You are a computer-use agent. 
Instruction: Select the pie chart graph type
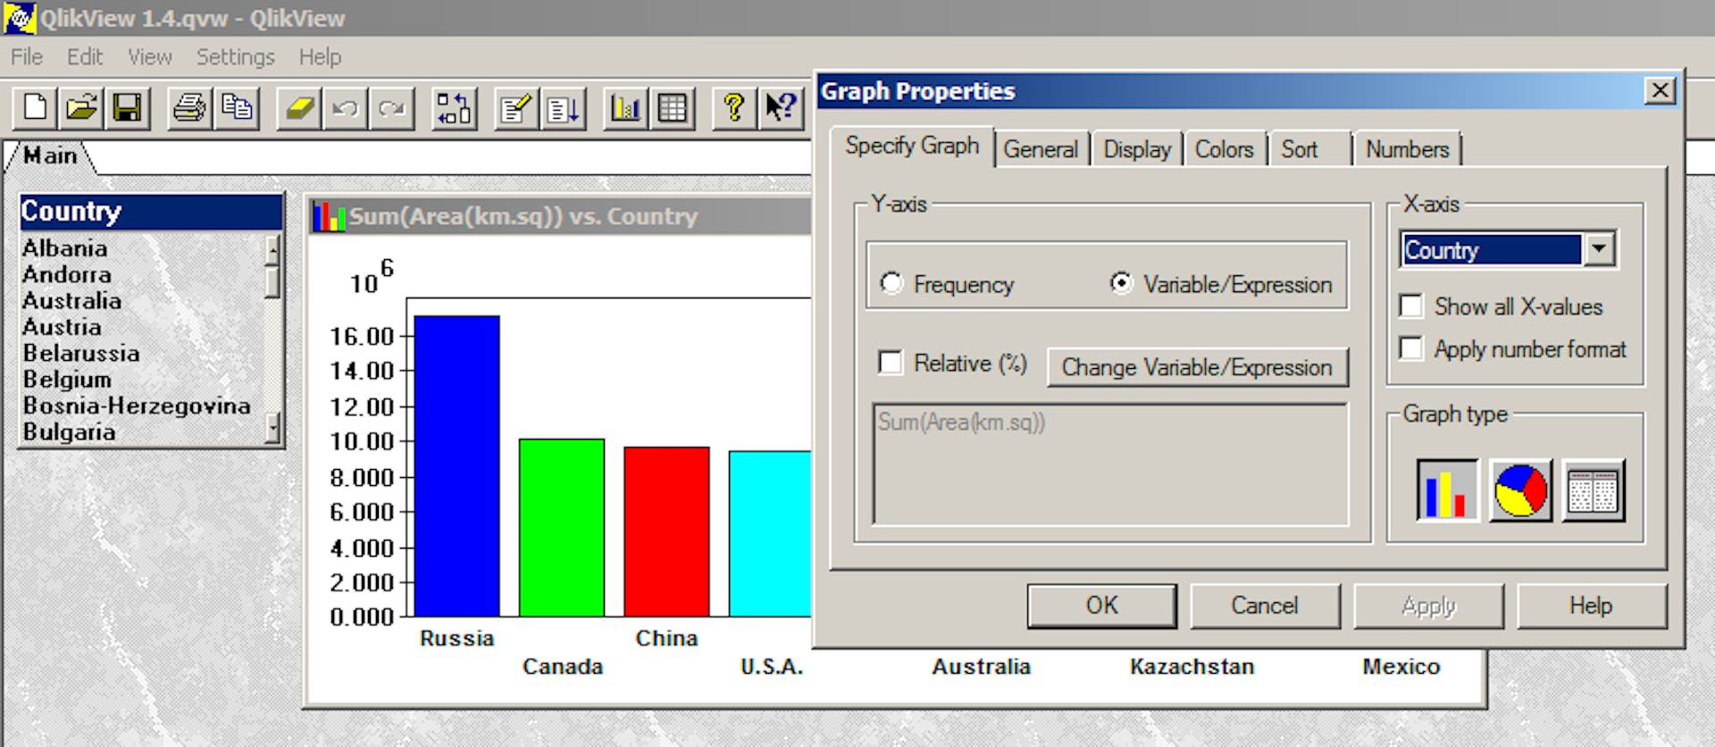click(1520, 491)
